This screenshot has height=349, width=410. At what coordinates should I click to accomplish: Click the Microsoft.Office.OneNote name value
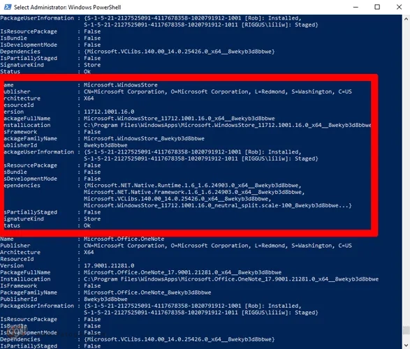[124, 239]
